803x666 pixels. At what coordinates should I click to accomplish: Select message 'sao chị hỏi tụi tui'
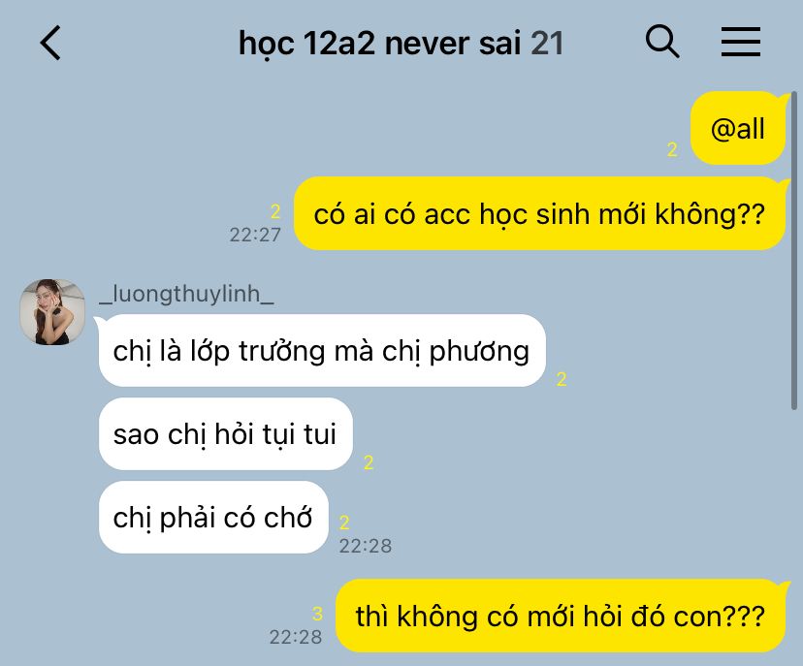pyautogui.click(x=225, y=434)
